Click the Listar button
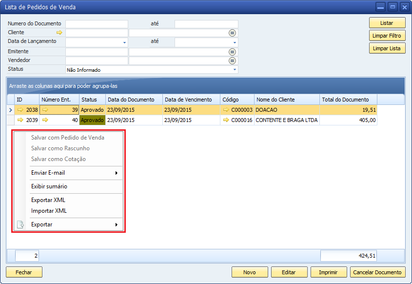The width and height of the screenshot is (412, 284). 387,23
